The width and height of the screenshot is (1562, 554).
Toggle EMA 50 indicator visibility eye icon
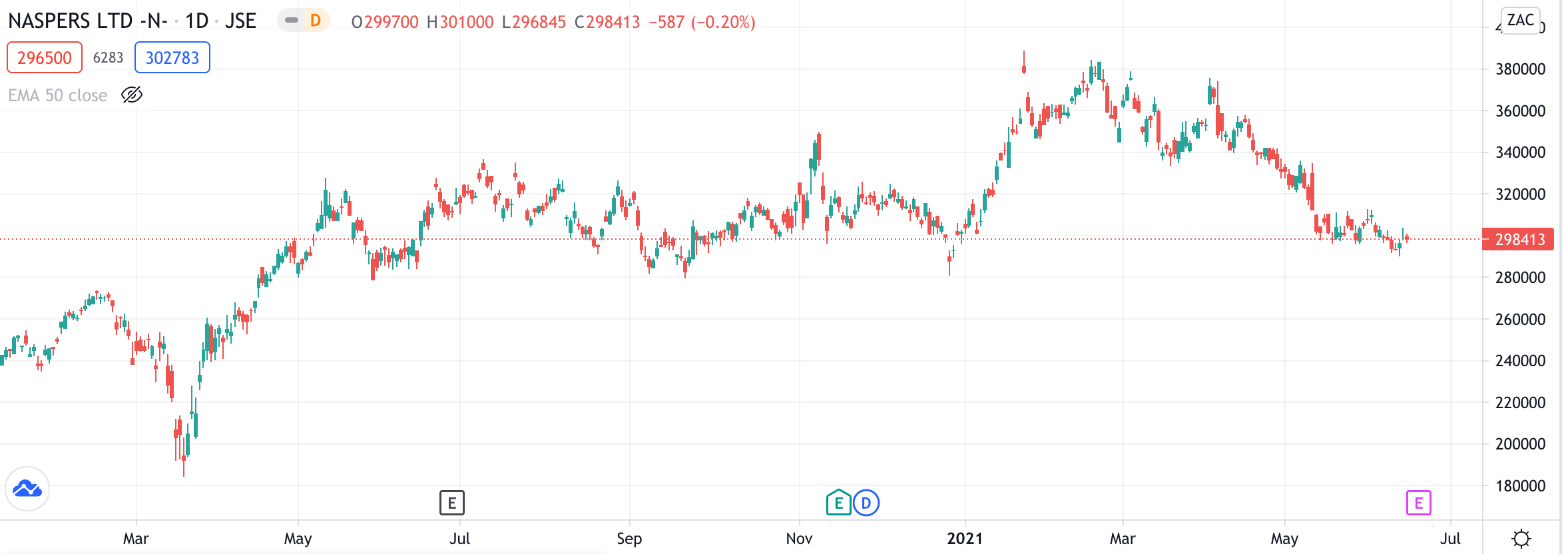132,95
